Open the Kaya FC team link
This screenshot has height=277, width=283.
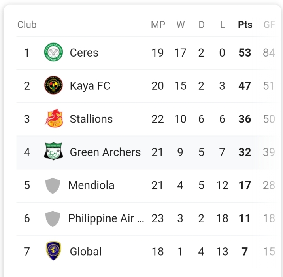[x=90, y=86]
